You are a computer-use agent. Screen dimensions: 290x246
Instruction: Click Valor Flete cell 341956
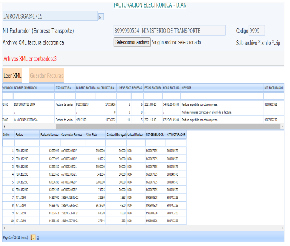coord(95,174)
